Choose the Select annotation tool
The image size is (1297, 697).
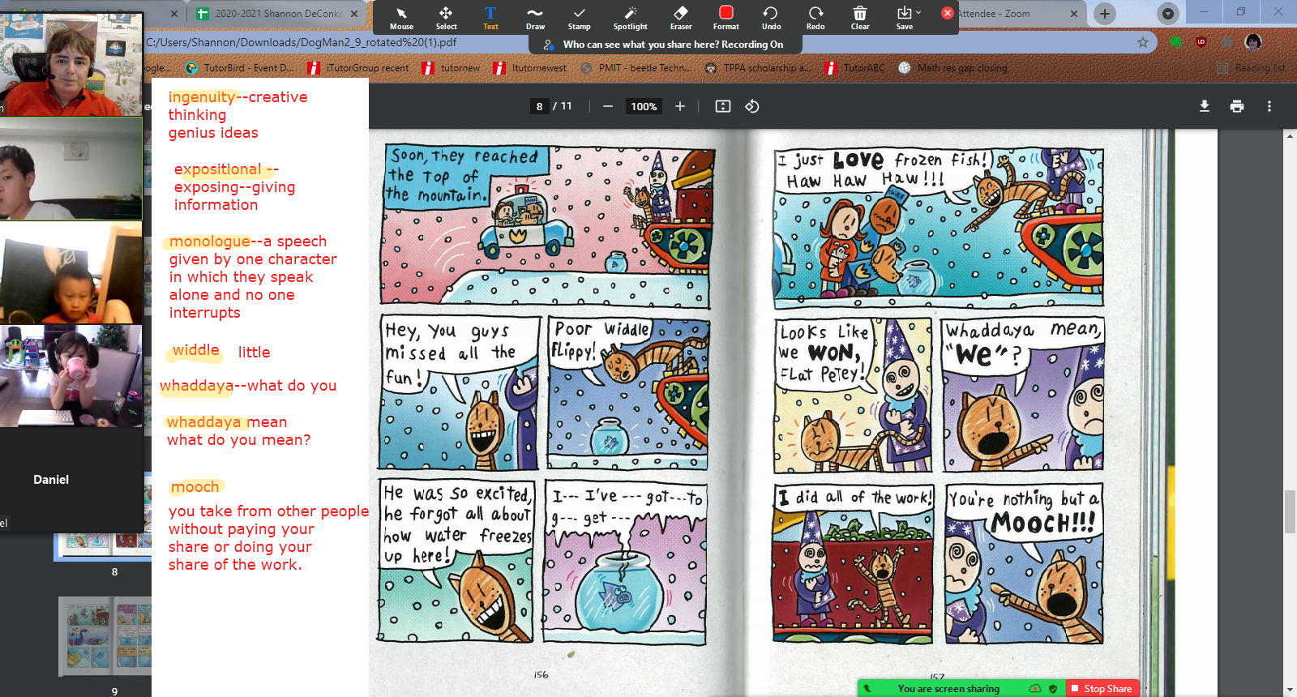pos(446,18)
